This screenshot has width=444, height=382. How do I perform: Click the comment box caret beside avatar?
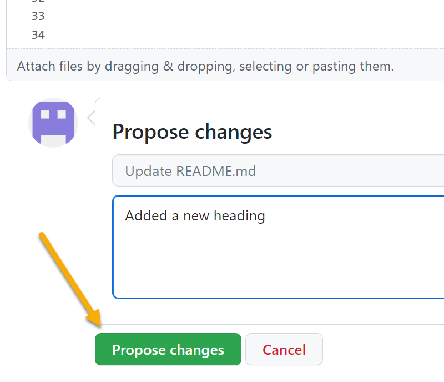(91, 118)
